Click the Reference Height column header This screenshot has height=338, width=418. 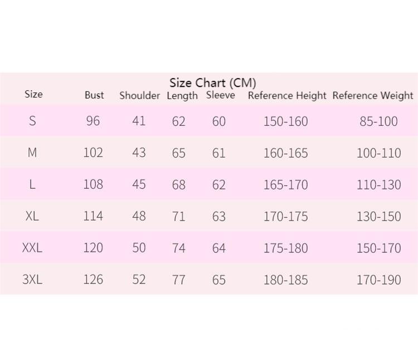coord(287,96)
